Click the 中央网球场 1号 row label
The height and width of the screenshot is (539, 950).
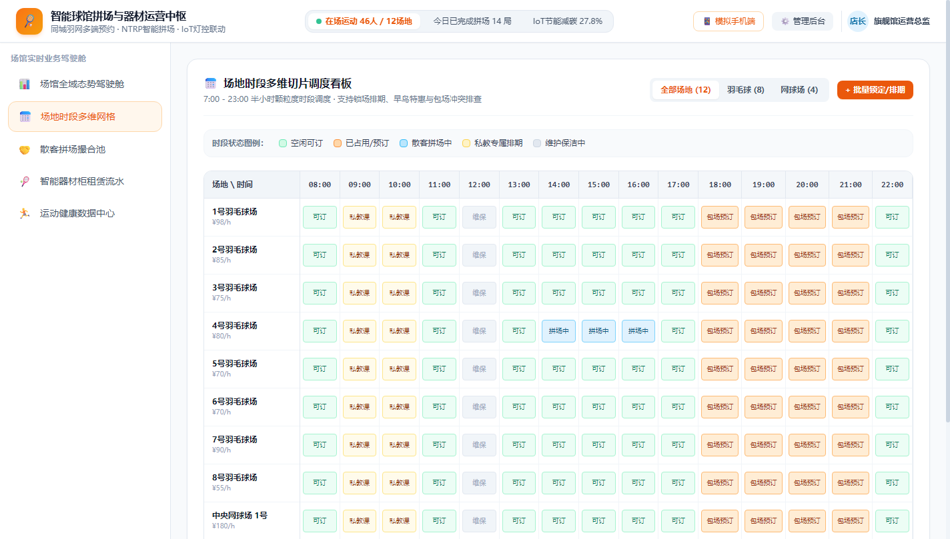(240, 516)
